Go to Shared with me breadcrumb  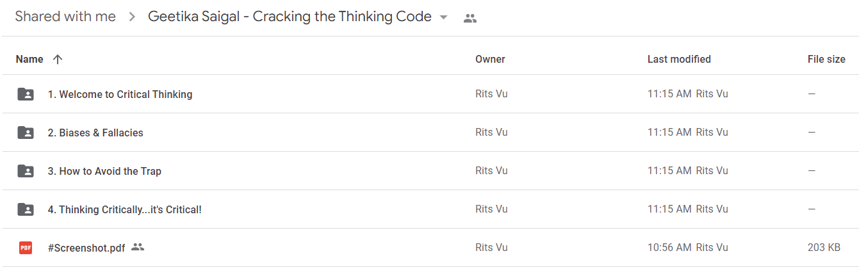pyautogui.click(x=65, y=17)
